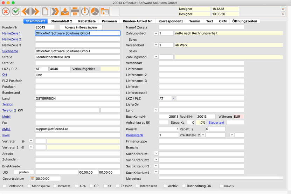
Task: Click the eMail field support@officeno1.at
Action: (78, 129)
